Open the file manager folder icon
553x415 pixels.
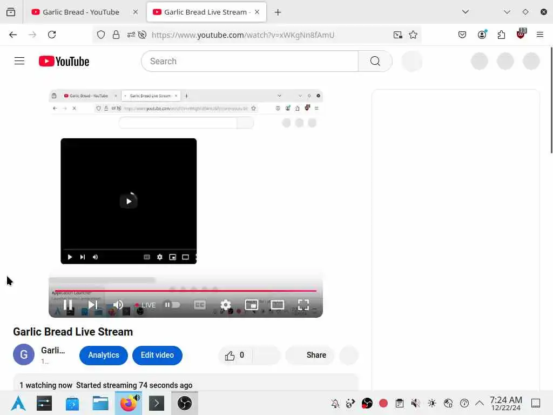pyautogui.click(x=100, y=403)
